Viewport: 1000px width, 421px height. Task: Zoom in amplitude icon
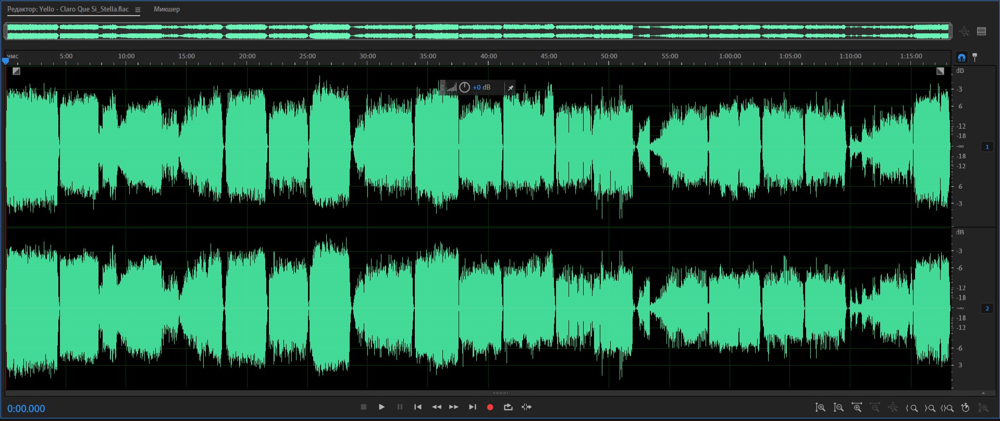[820, 407]
